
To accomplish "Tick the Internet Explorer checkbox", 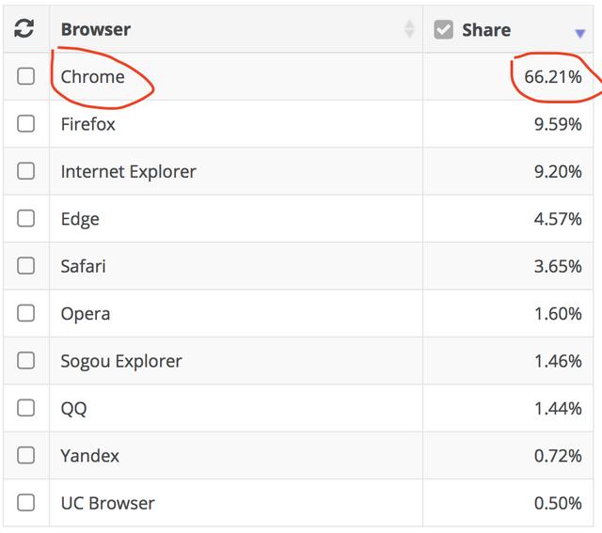I will coord(26,171).
